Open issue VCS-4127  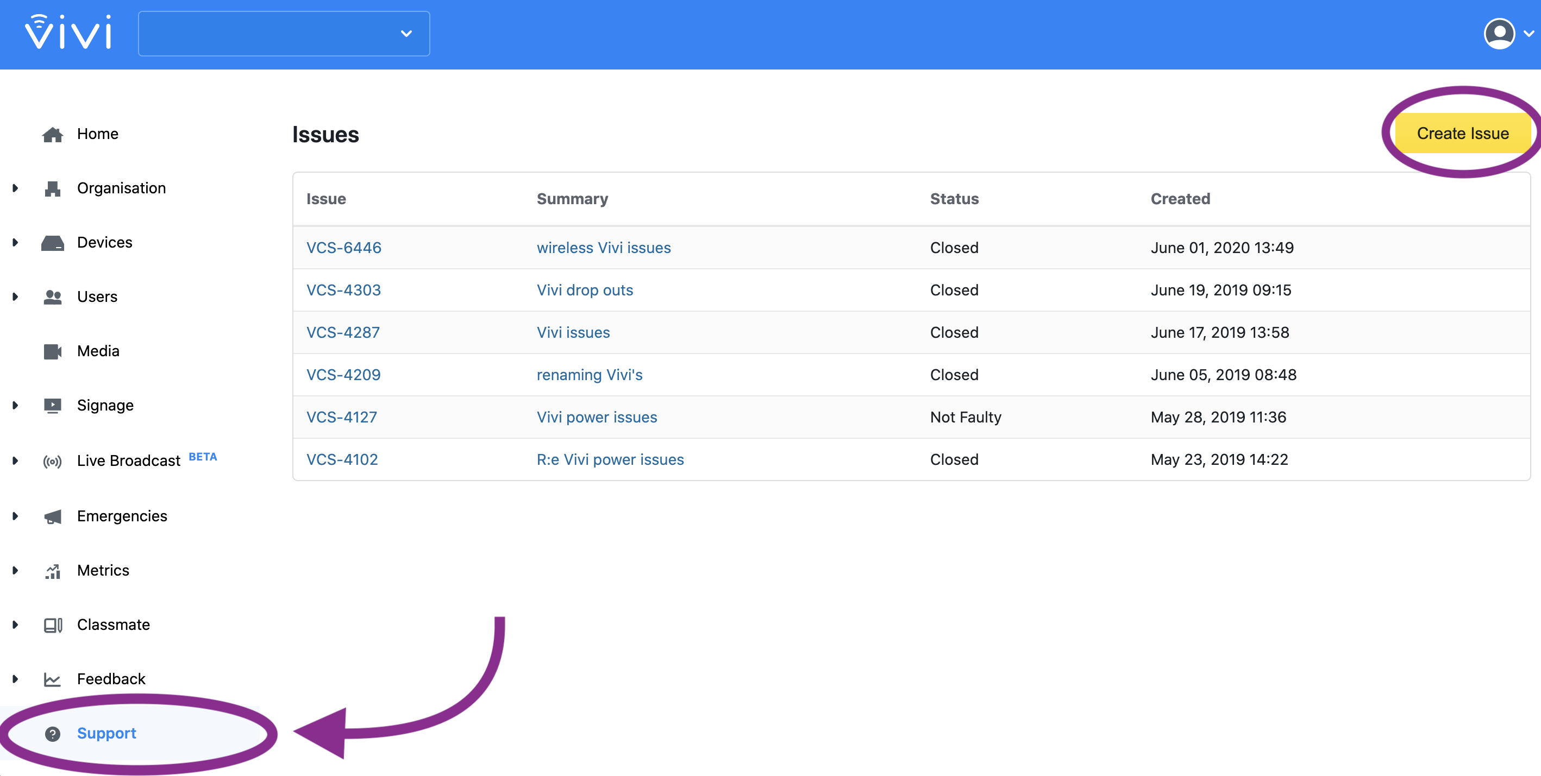coord(342,417)
